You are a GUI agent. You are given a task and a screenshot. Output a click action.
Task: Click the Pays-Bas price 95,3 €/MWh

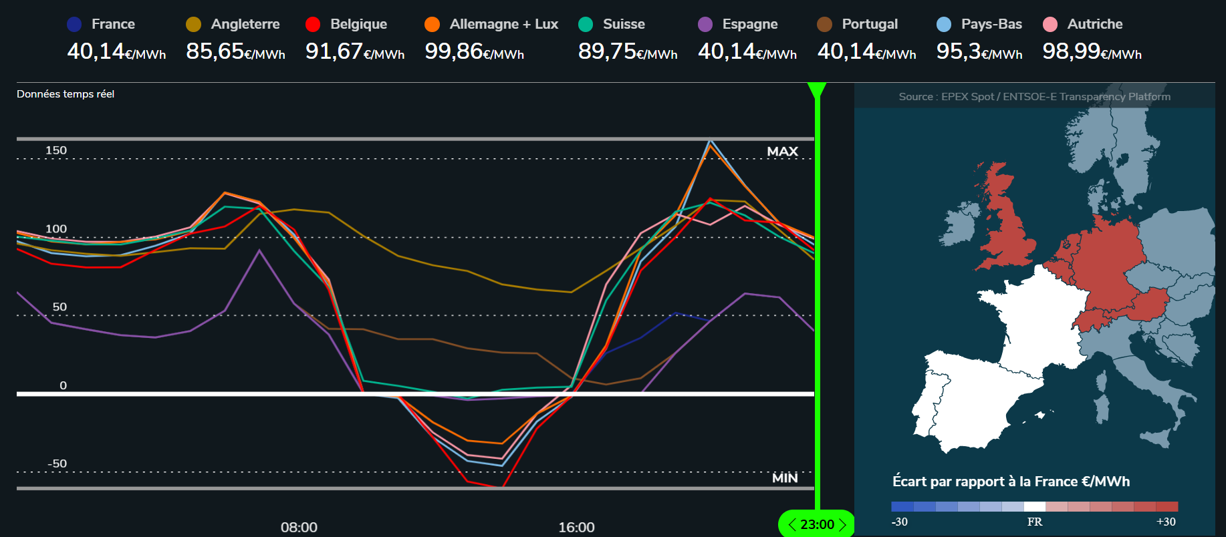click(x=979, y=51)
